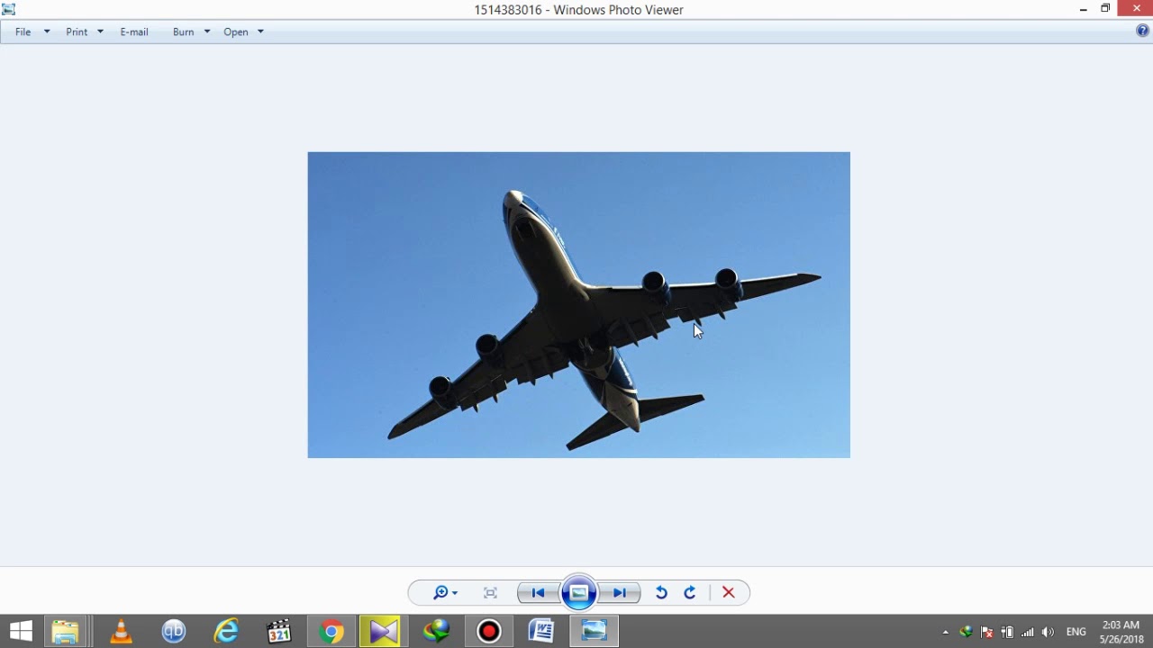Go to the next photo
Viewport: 1153px width, 648px height.
click(620, 592)
